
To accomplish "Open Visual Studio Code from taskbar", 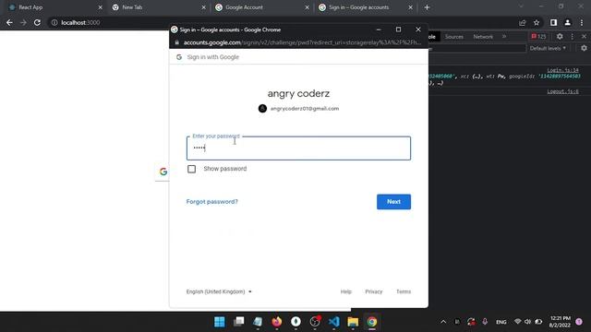I will pos(333,322).
